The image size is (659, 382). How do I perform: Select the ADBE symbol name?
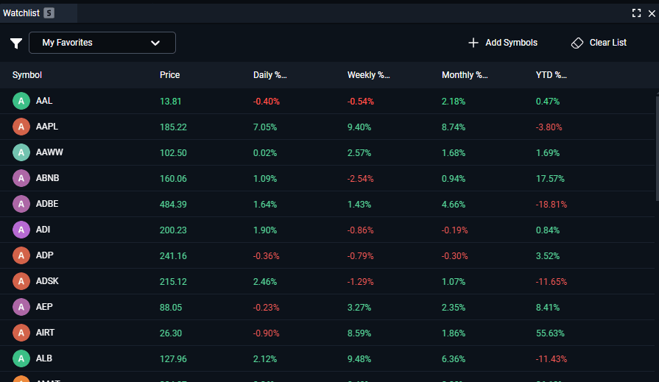coord(47,204)
